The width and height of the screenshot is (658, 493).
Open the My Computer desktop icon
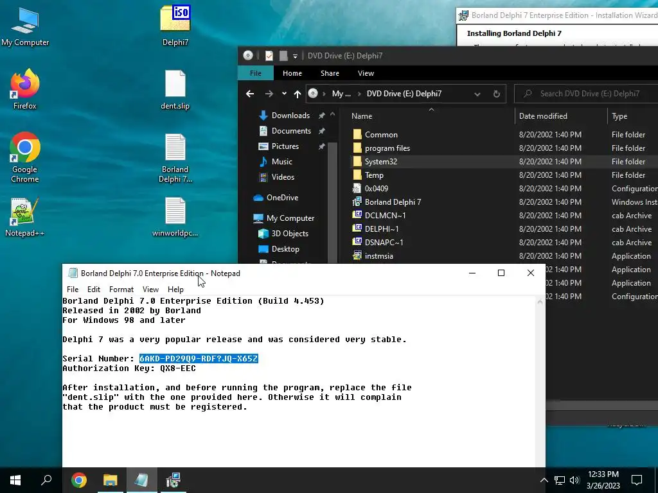pyautogui.click(x=25, y=26)
